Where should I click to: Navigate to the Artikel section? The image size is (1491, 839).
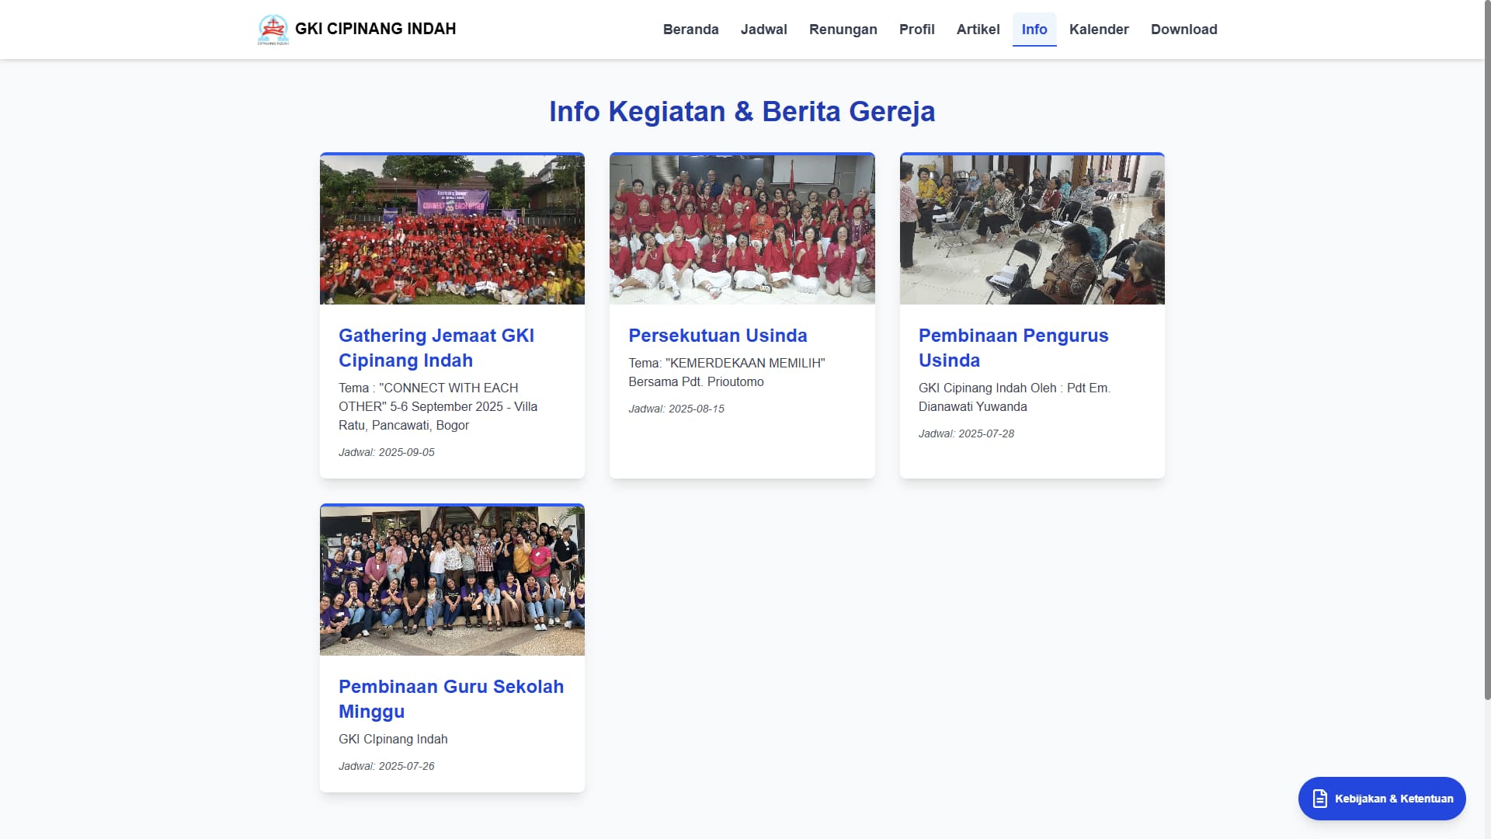(978, 30)
